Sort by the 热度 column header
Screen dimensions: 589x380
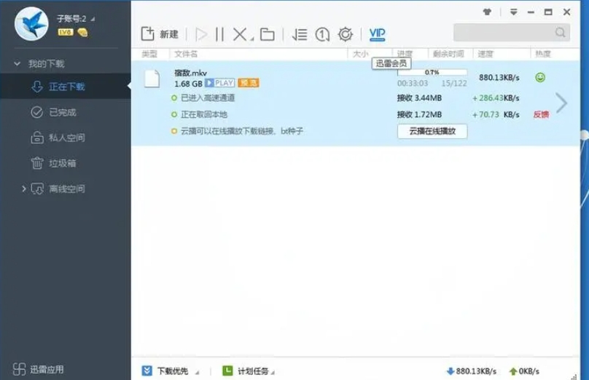[x=543, y=54]
